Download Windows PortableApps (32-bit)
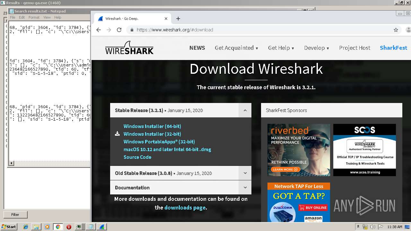The image size is (411, 231). 159,142
